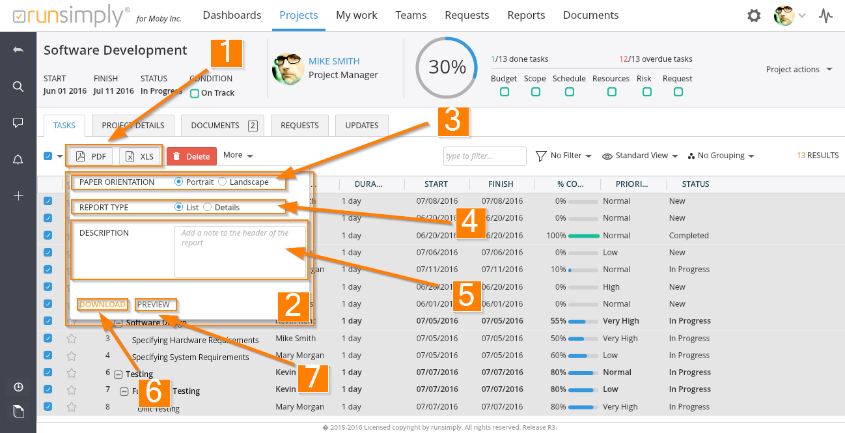
Task: Toggle the On Track condition checkbox
Action: click(194, 93)
